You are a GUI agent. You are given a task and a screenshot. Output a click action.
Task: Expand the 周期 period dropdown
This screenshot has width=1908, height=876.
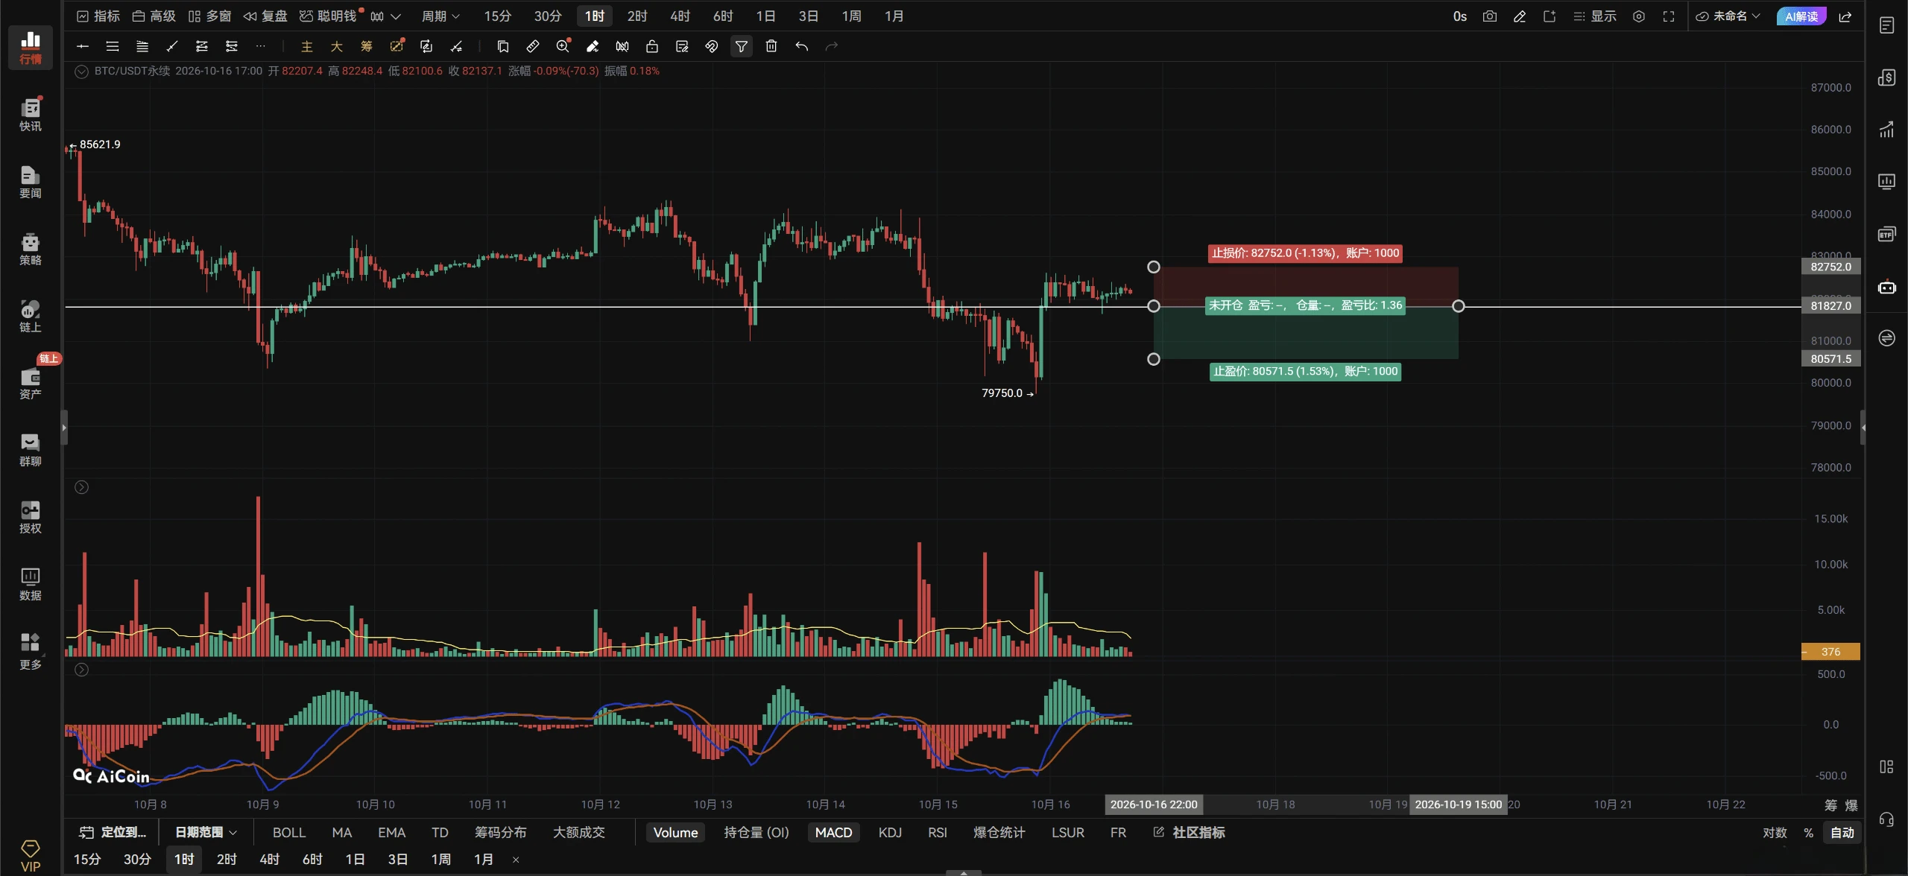point(440,16)
